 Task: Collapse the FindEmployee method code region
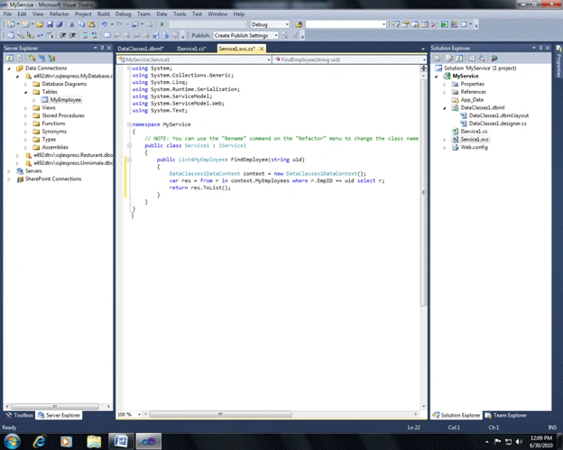pos(129,160)
